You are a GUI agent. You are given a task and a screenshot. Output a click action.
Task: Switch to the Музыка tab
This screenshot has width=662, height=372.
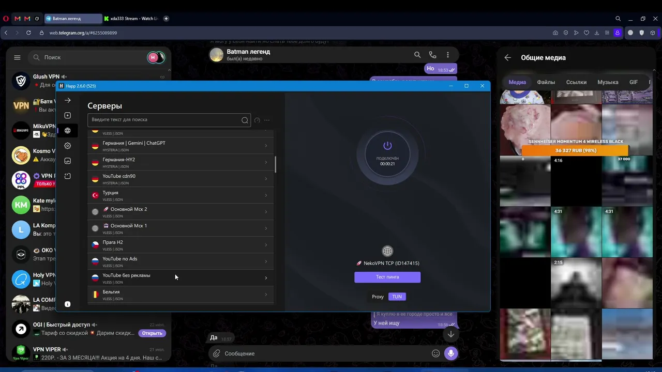click(608, 82)
